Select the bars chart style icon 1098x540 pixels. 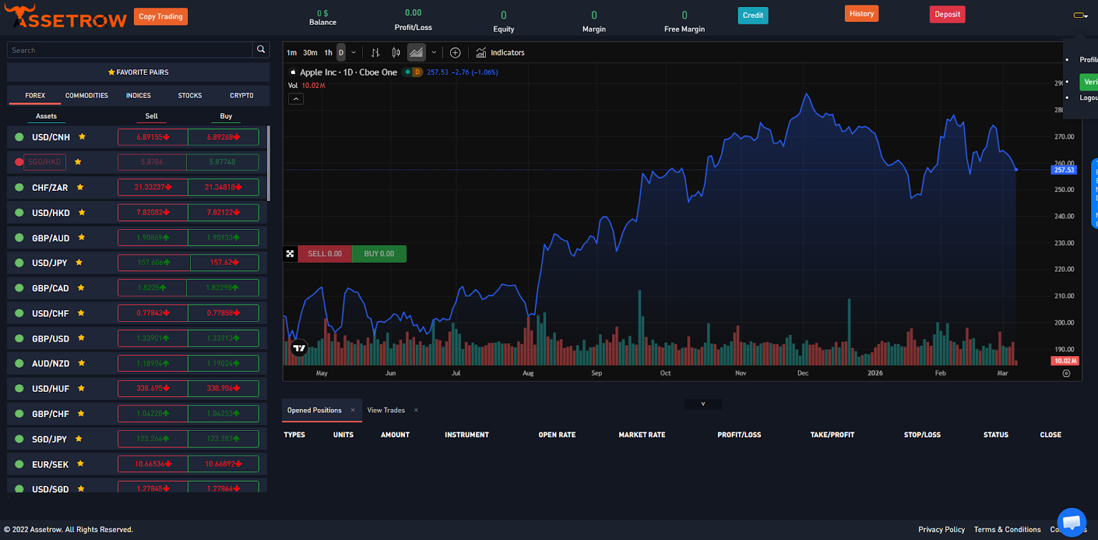click(x=375, y=53)
